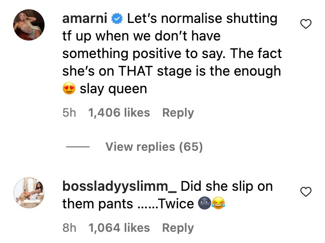
Task: View the 1,406 likes list
Action: tap(119, 113)
